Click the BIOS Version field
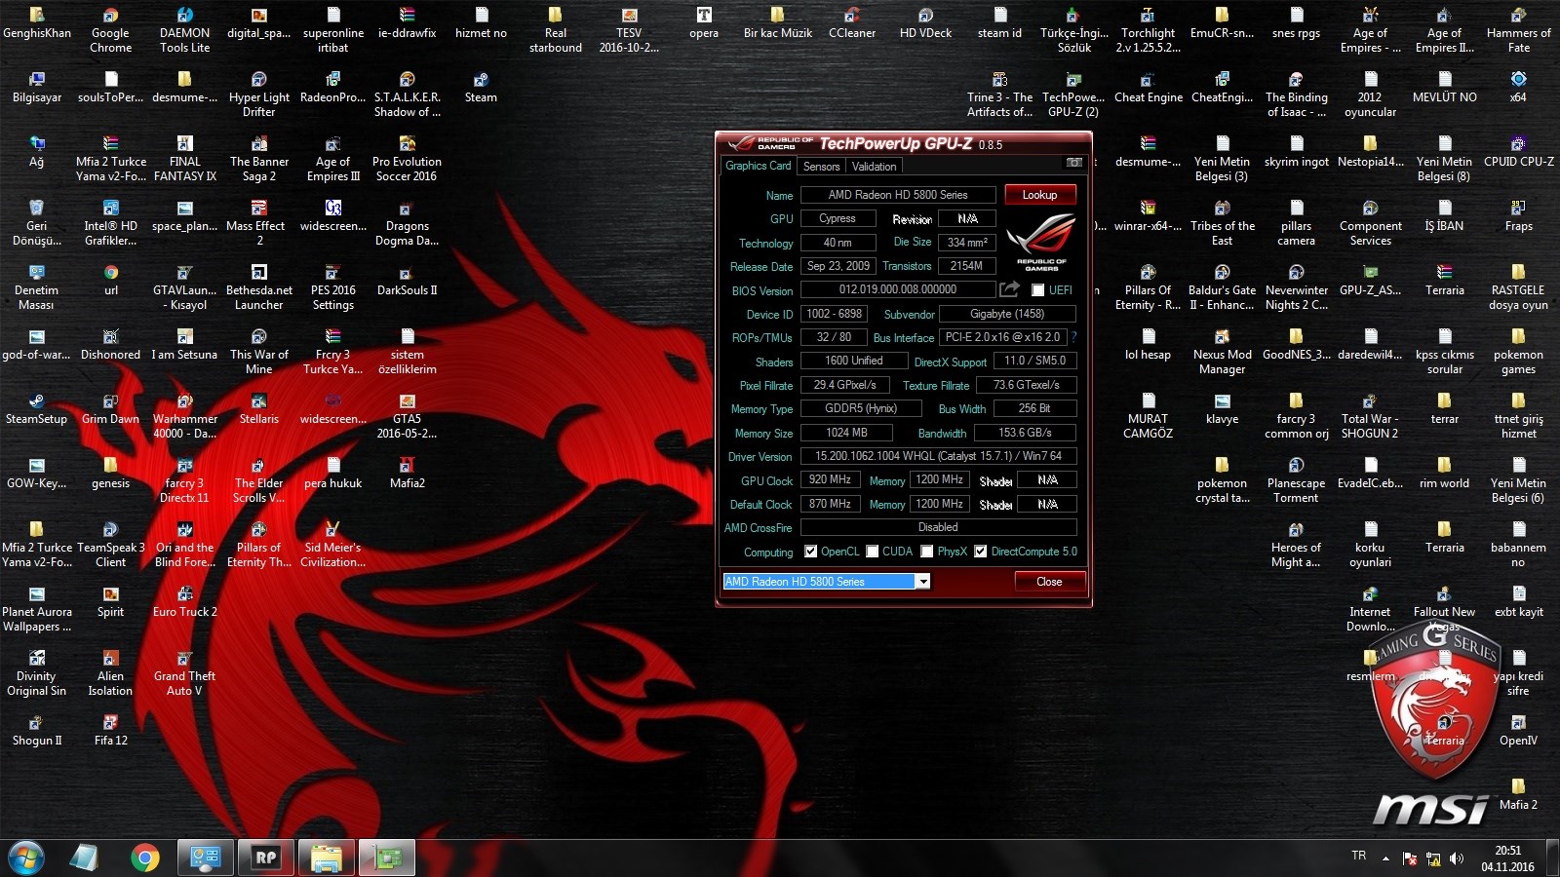Image resolution: width=1560 pixels, height=877 pixels. [x=898, y=289]
